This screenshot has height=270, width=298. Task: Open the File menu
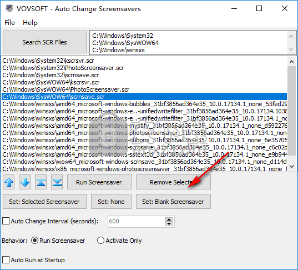tap(9, 23)
